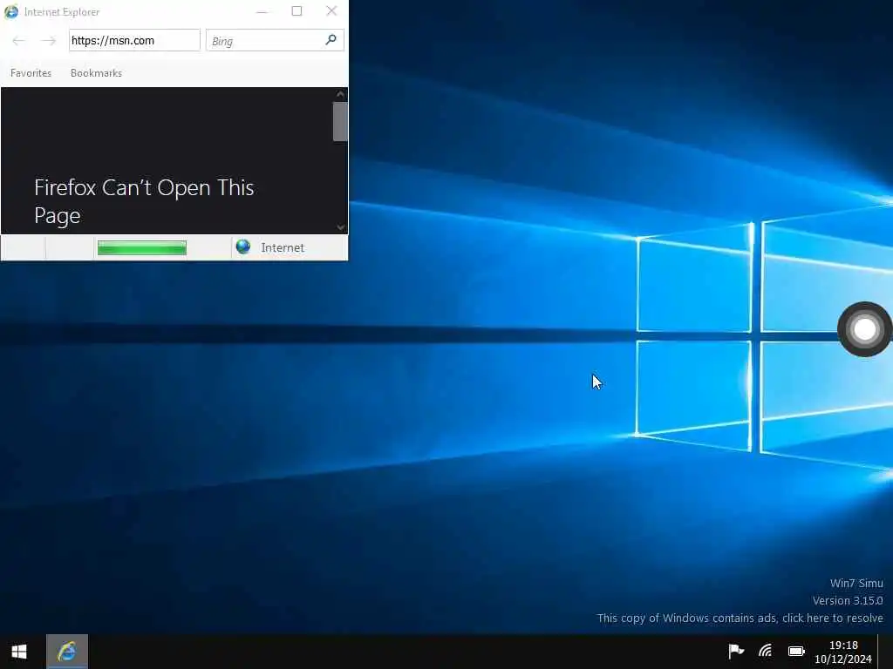The height and width of the screenshot is (669, 893).
Task: Go back with the left arrow
Action: pyautogui.click(x=18, y=40)
